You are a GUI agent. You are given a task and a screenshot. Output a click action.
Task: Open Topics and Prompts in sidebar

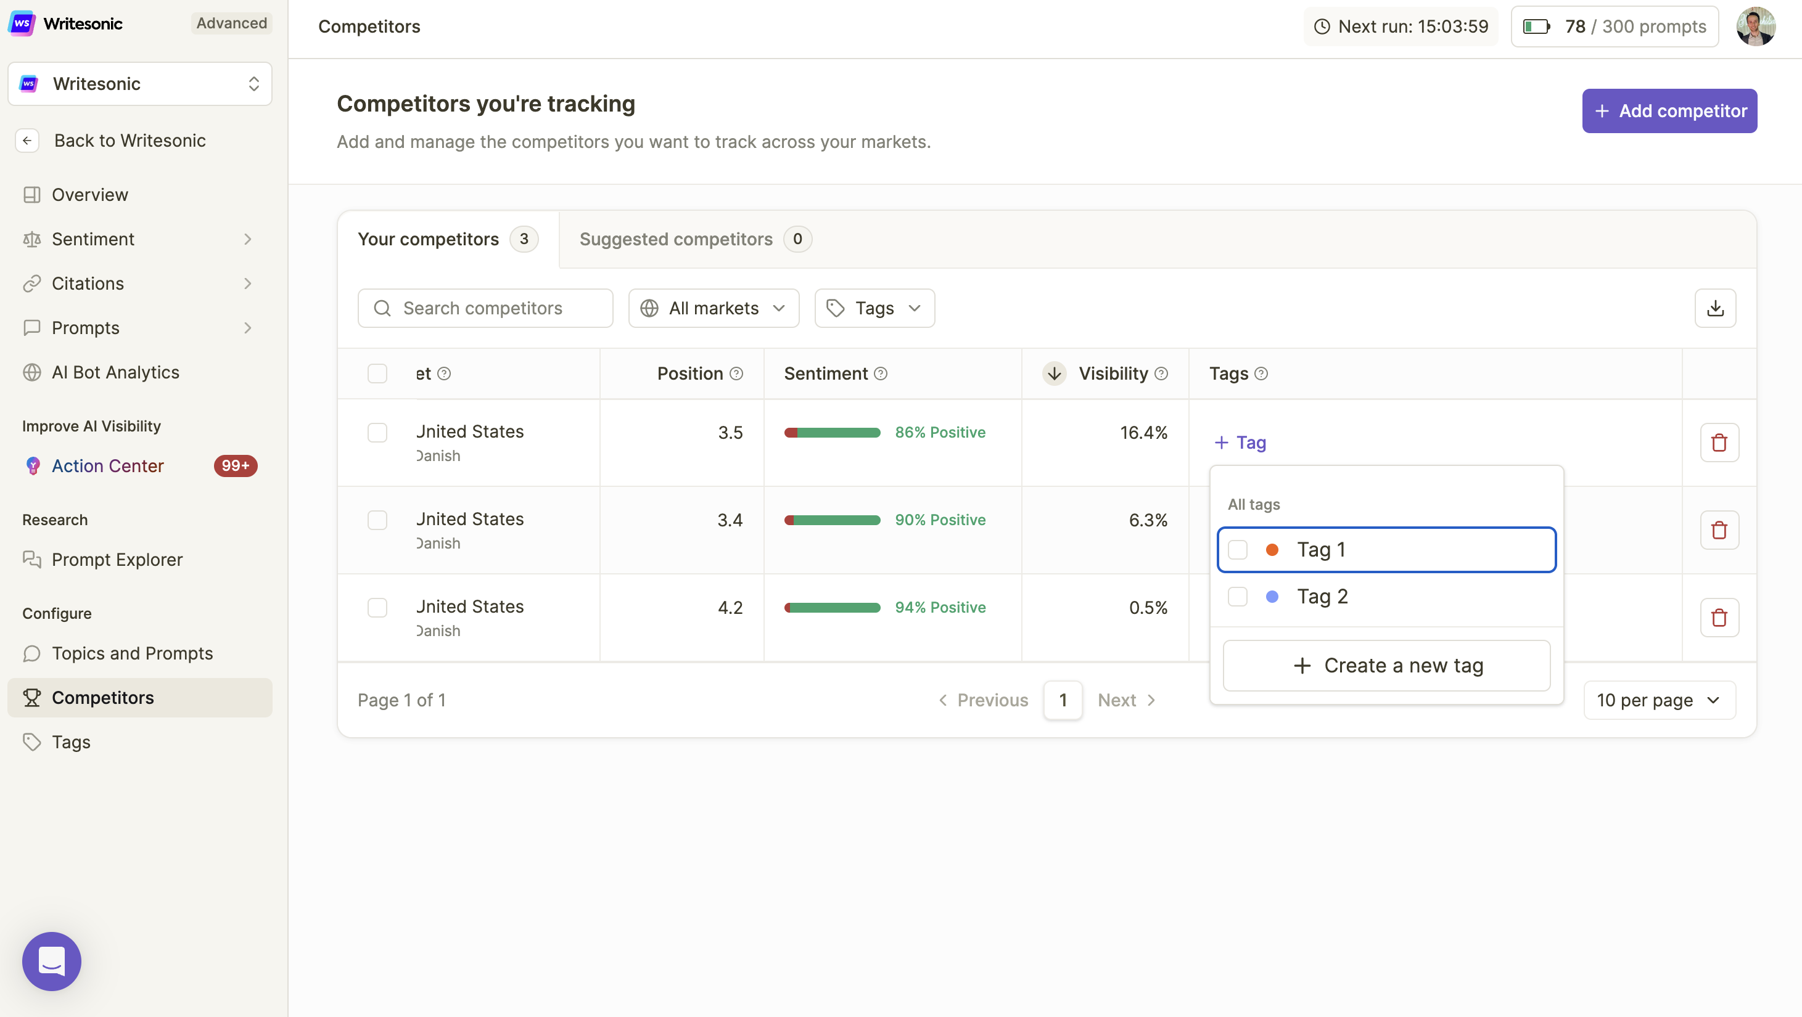pyautogui.click(x=131, y=653)
